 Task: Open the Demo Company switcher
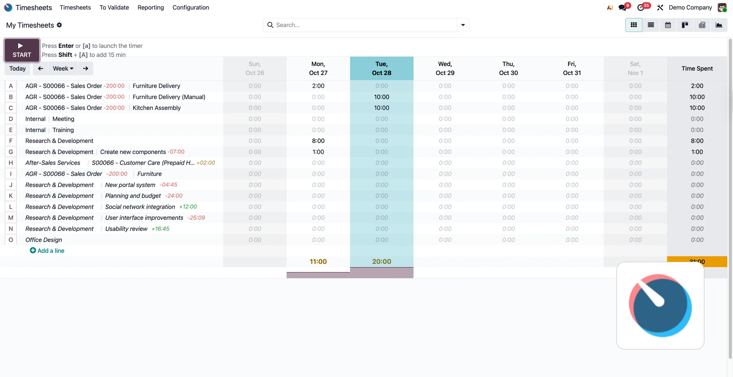tap(690, 8)
